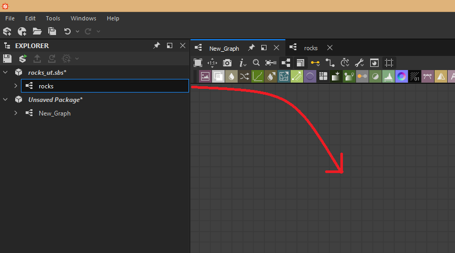Add a Blend node from node bar
The image size is (455, 253).
(x=218, y=76)
